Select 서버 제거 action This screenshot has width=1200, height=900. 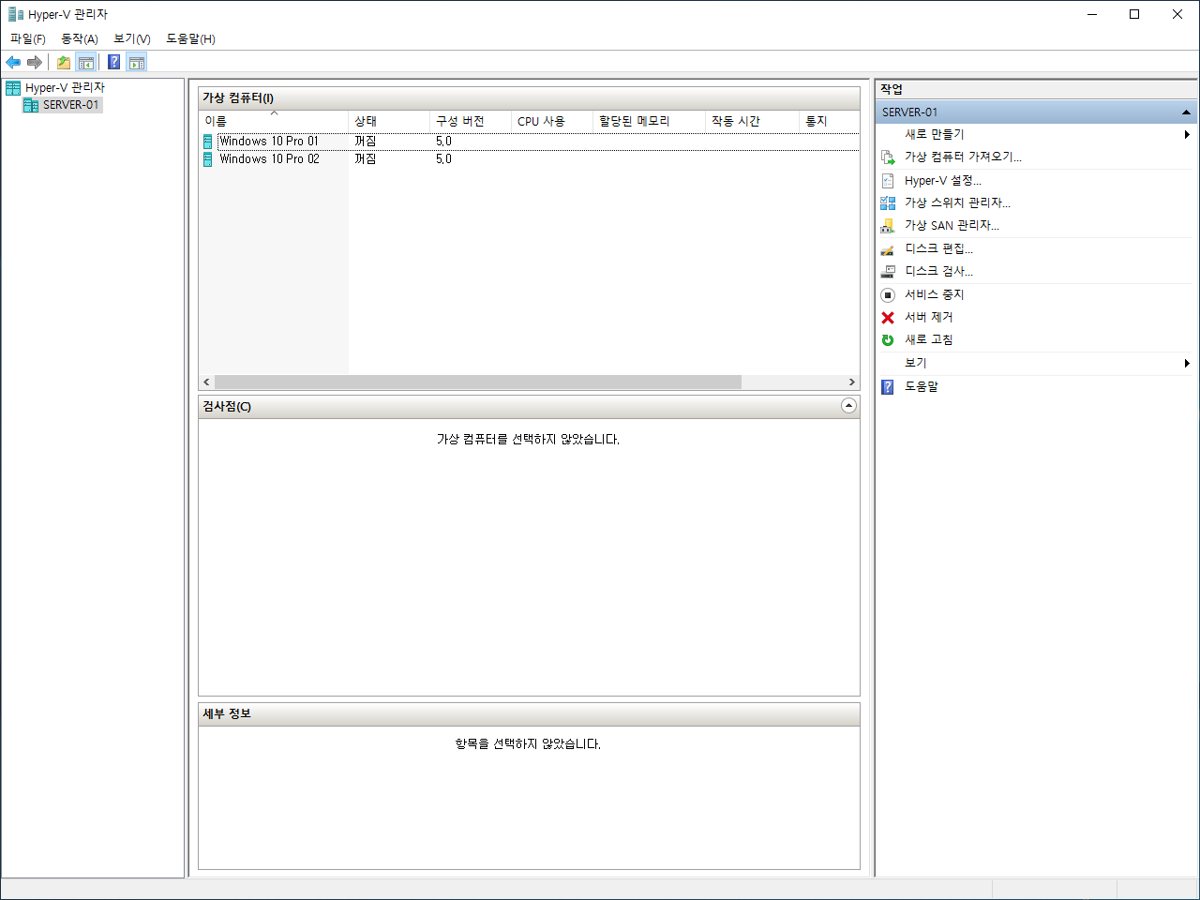pos(928,318)
